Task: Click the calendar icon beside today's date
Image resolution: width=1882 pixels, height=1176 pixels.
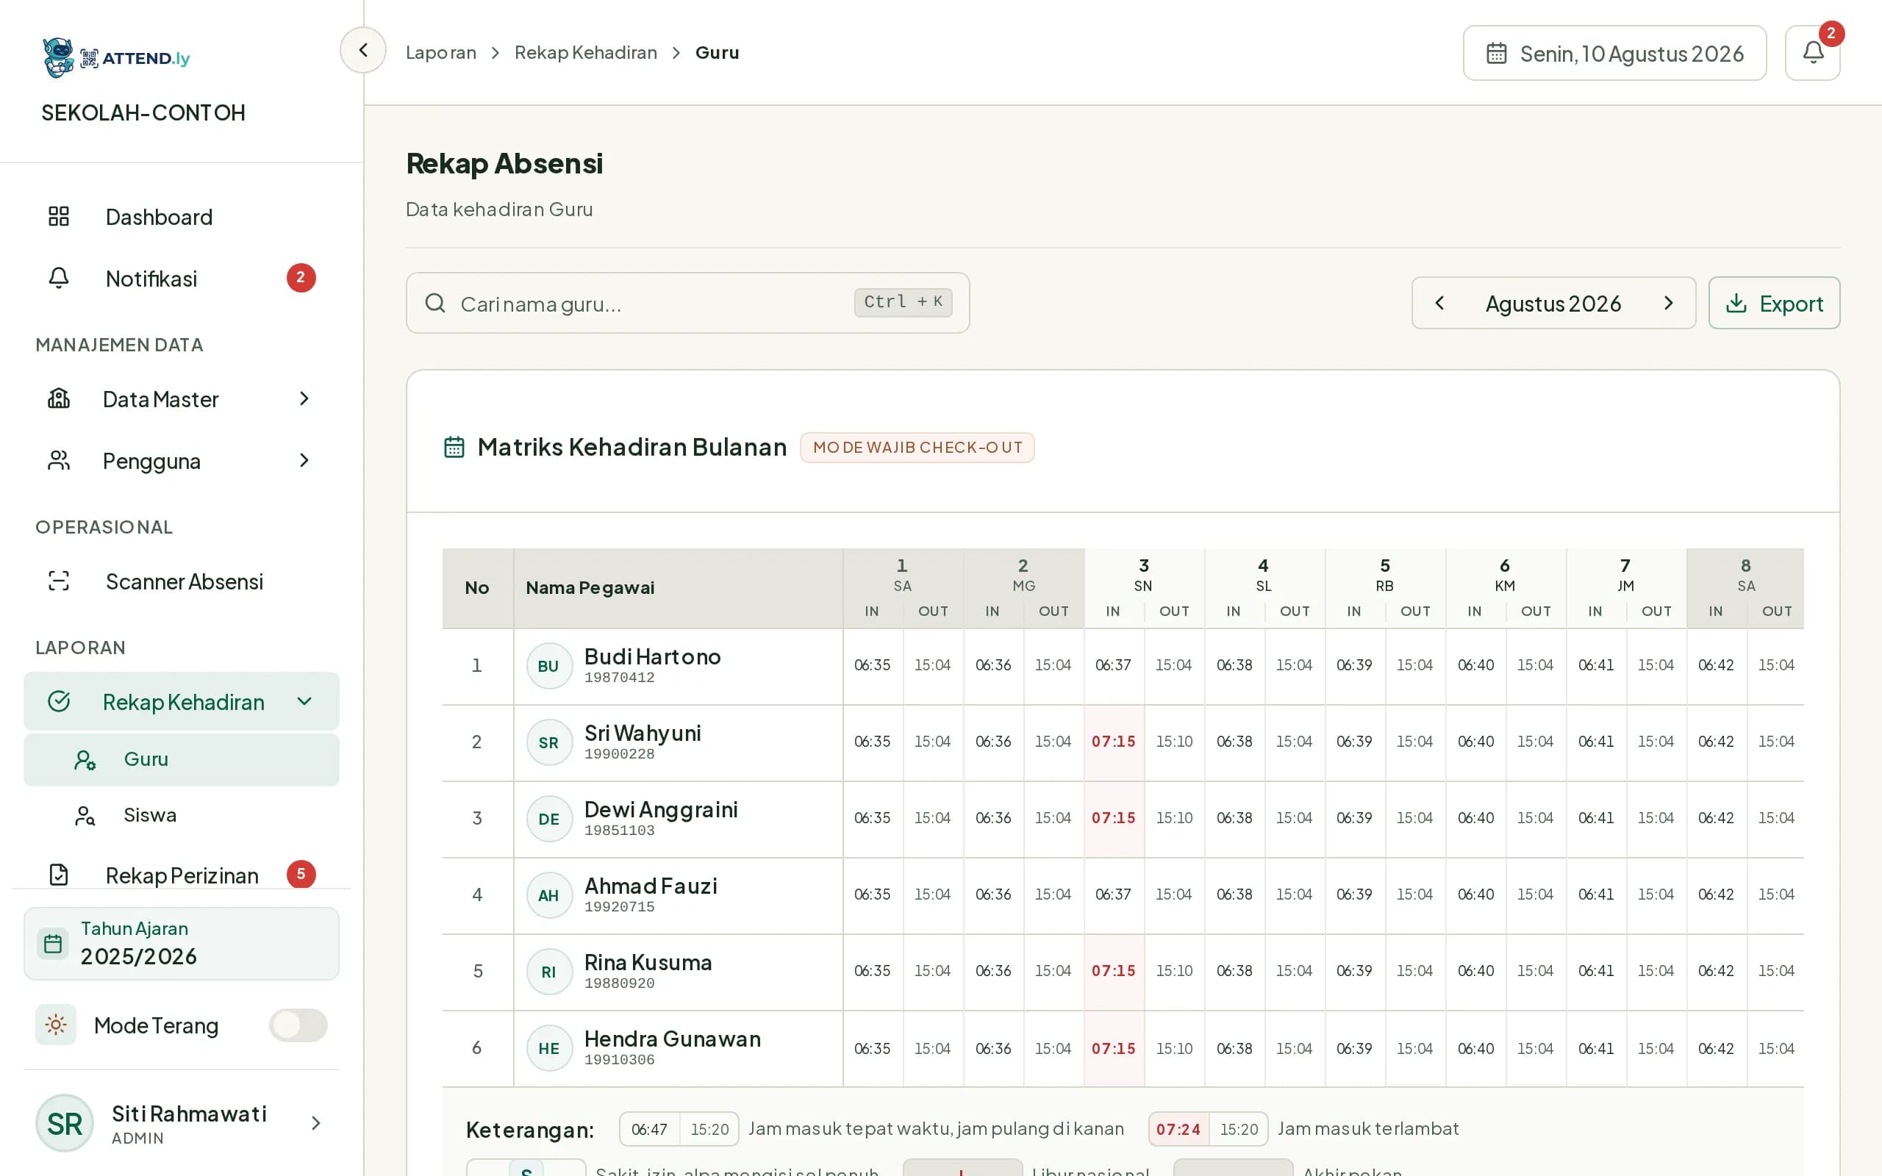Action: (1496, 54)
